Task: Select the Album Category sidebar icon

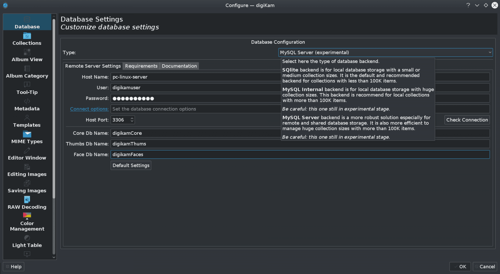Action: point(27,68)
